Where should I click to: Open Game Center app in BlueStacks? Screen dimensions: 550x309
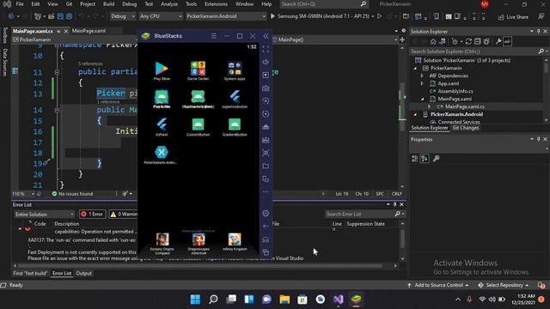198,70
